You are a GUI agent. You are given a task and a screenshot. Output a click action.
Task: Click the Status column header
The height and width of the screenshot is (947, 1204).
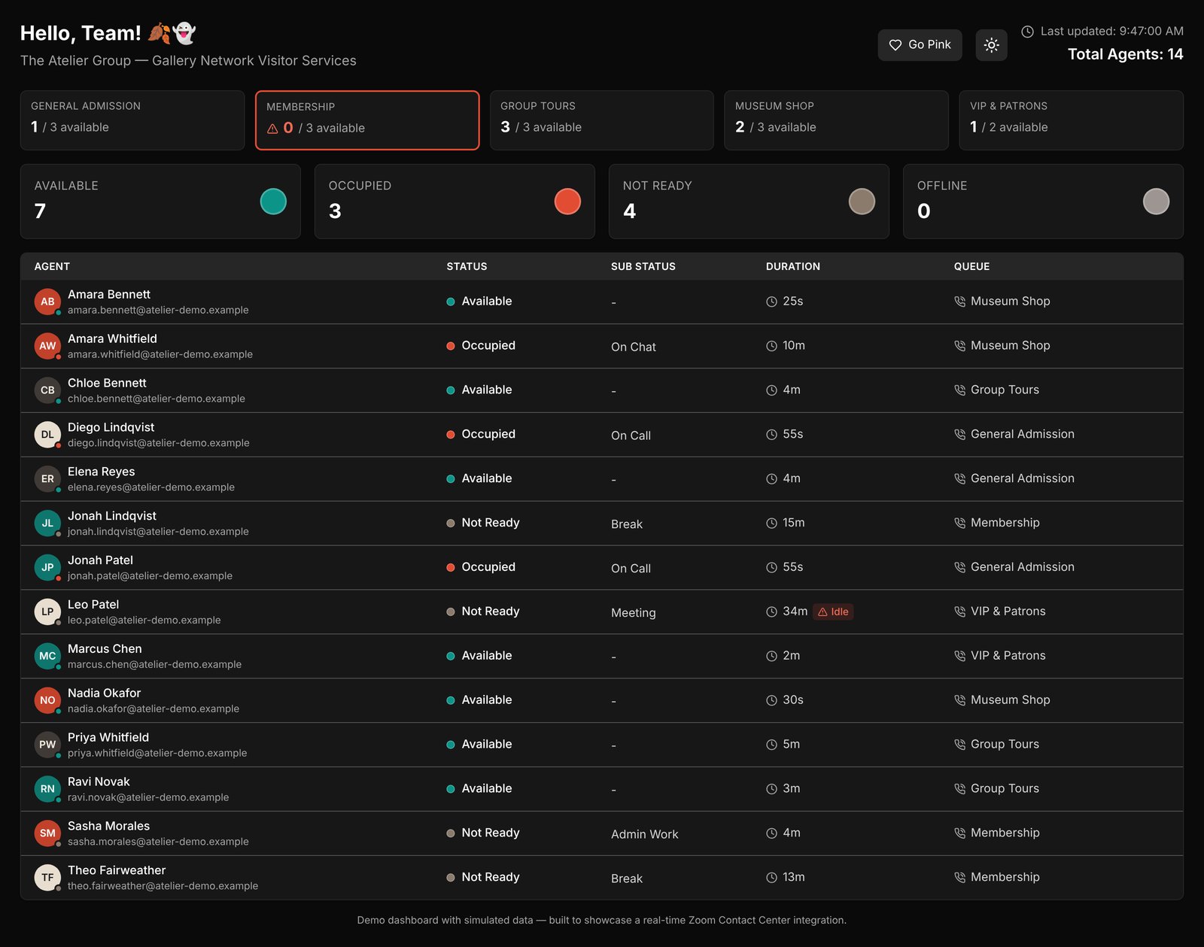pos(467,266)
